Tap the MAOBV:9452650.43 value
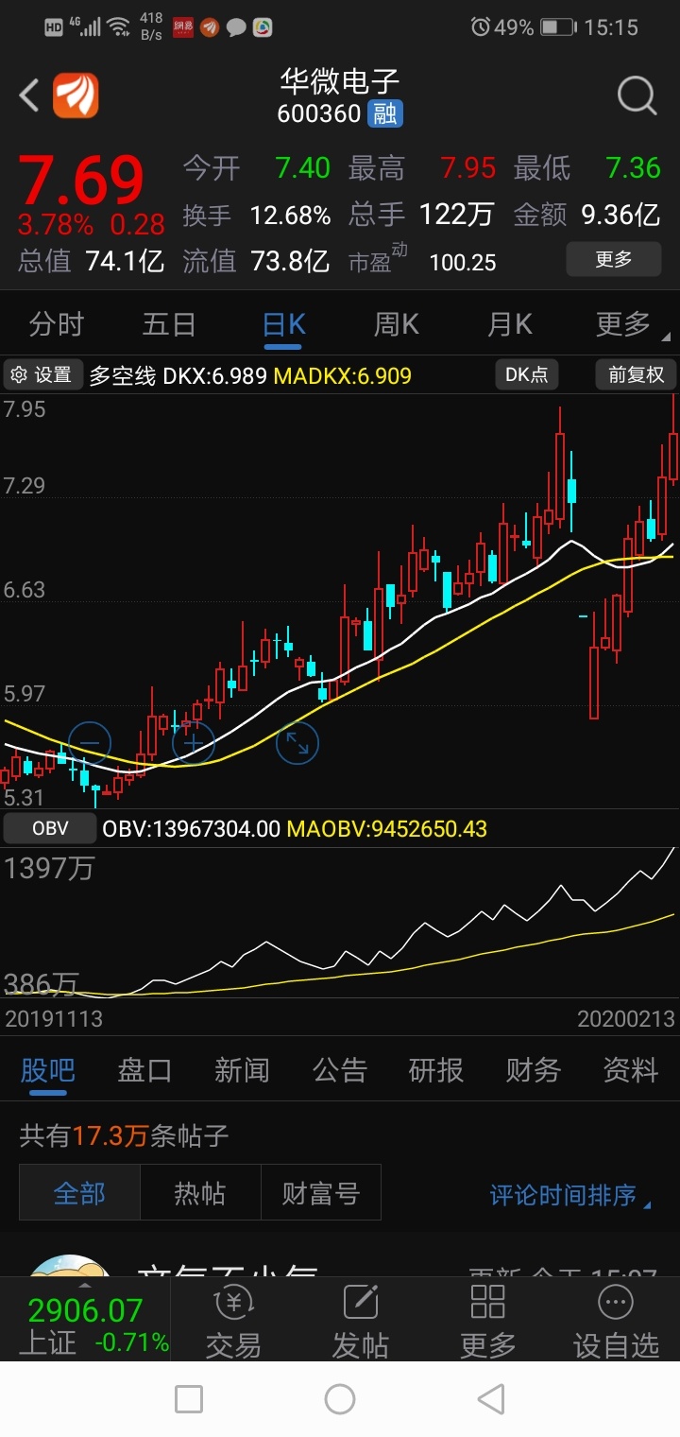Viewport: 680px width, 1437px height. [387, 829]
